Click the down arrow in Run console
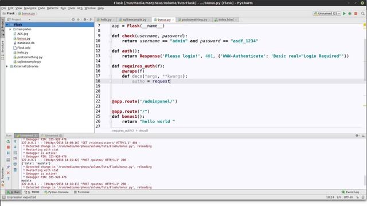The width and height of the screenshot is (367, 206). [15, 147]
